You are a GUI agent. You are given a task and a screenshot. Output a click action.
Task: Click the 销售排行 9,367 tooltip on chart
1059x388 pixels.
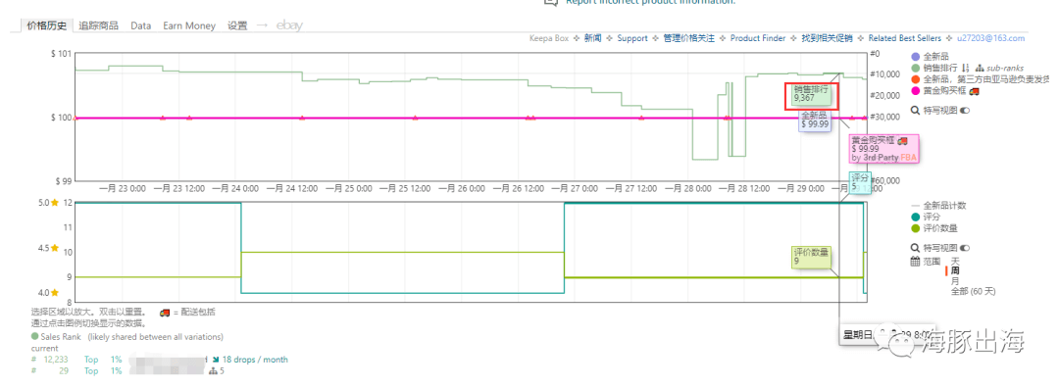[x=811, y=94]
